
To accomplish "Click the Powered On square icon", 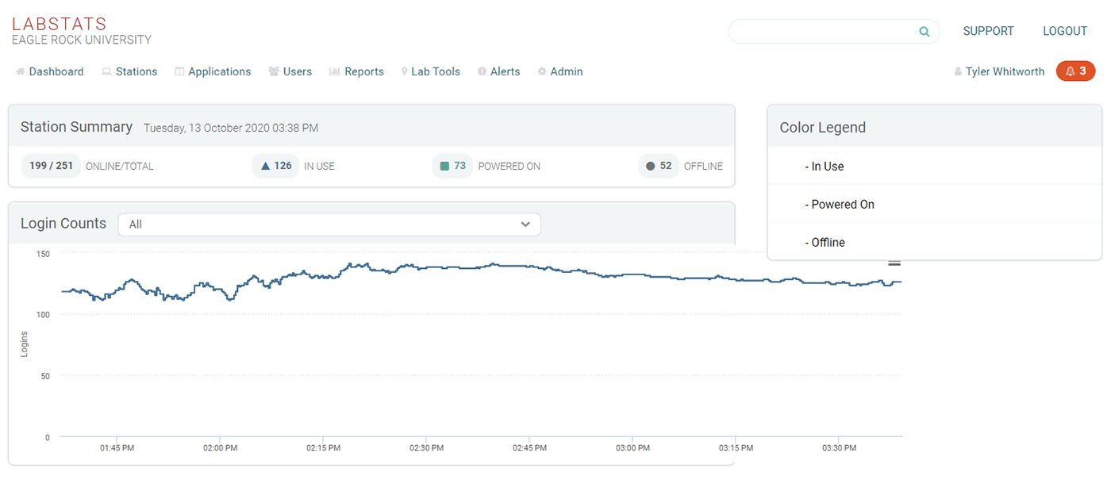I will click(445, 167).
